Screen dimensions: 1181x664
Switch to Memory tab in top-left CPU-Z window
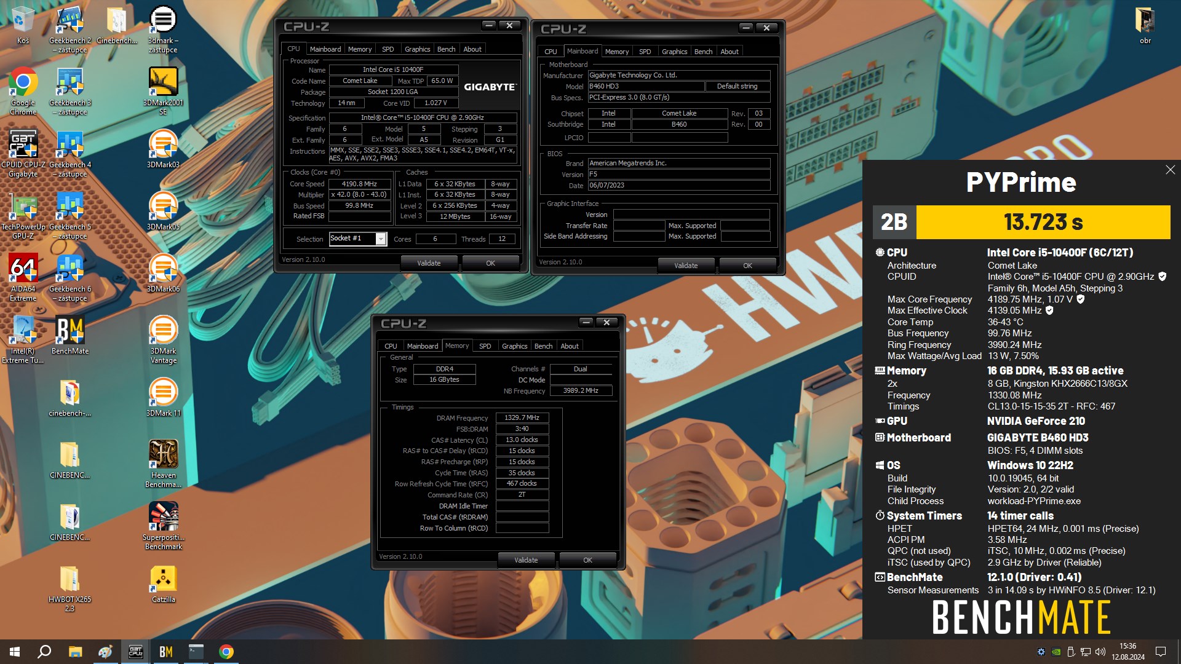pyautogui.click(x=359, y=49)
